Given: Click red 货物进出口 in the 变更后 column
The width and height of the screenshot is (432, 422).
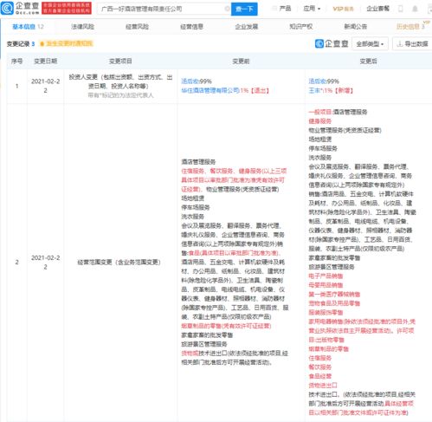Looking at the screenshot, I should click(x=323, y=385).
